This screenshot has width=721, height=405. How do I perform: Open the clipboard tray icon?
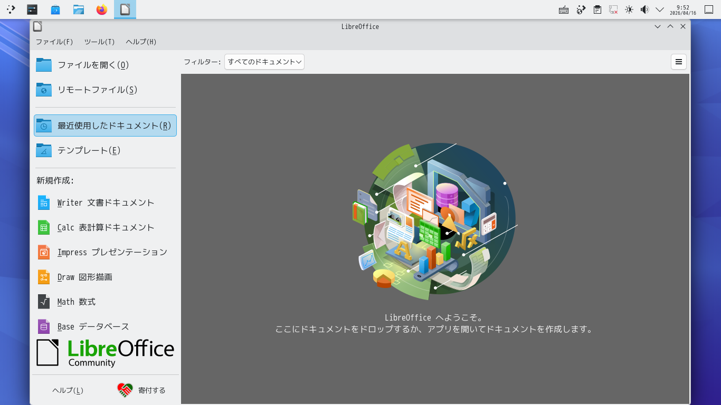pos(597,9)
